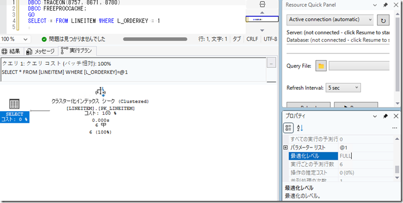403x203 pixels.
Task: Select the Clustered Index Seek operator icon
Action: point(100,91)
